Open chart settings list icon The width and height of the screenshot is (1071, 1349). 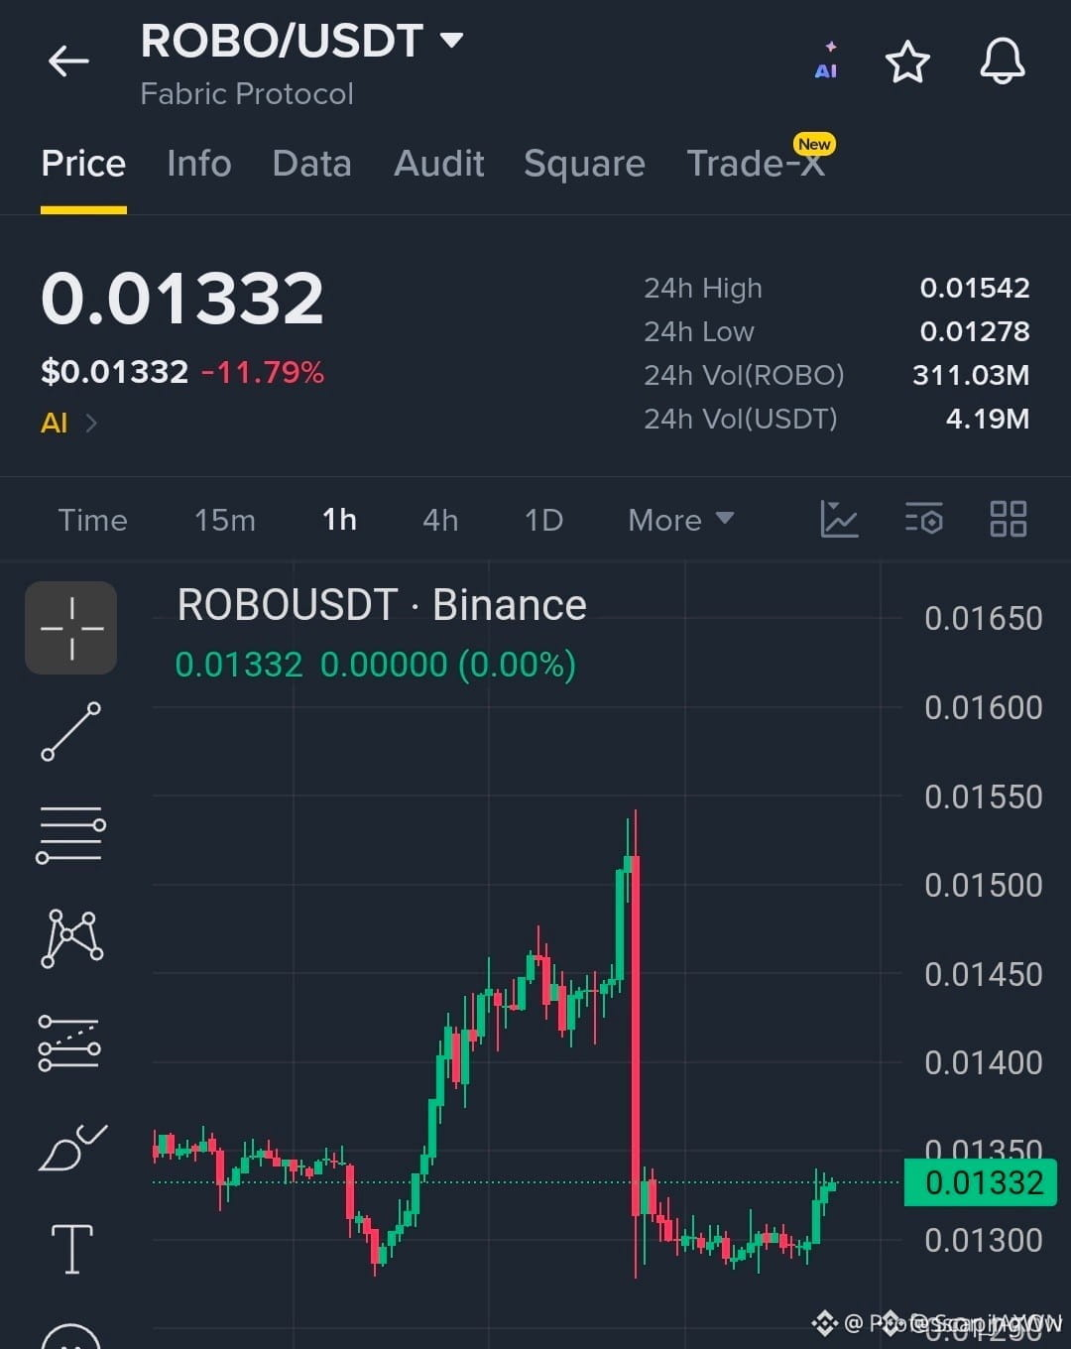pyautogui.click(x=923, y=519)
